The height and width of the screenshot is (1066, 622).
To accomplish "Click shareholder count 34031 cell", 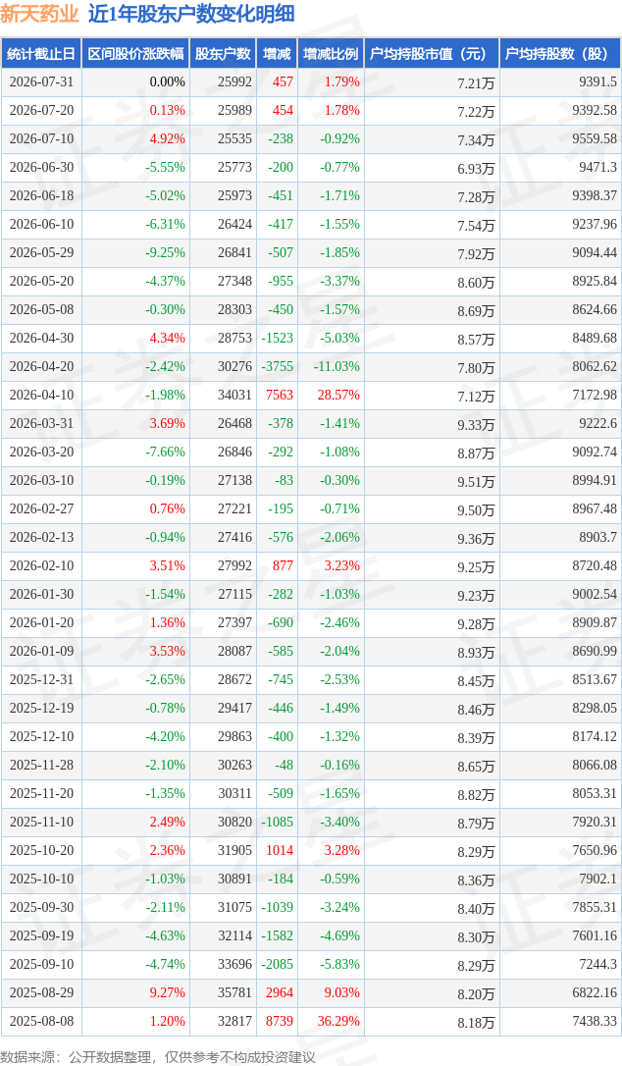I will click(234, 395).
